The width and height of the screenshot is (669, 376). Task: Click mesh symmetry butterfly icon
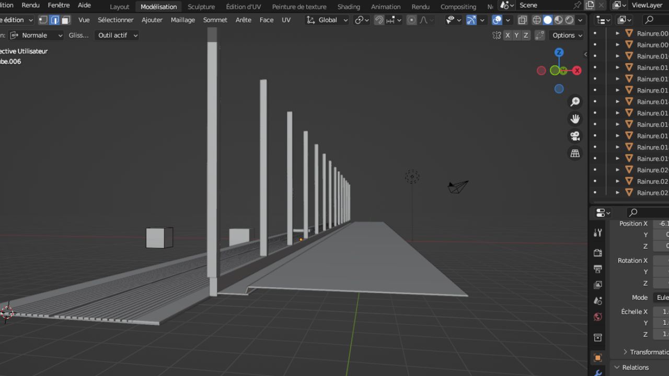click(496, 36)
